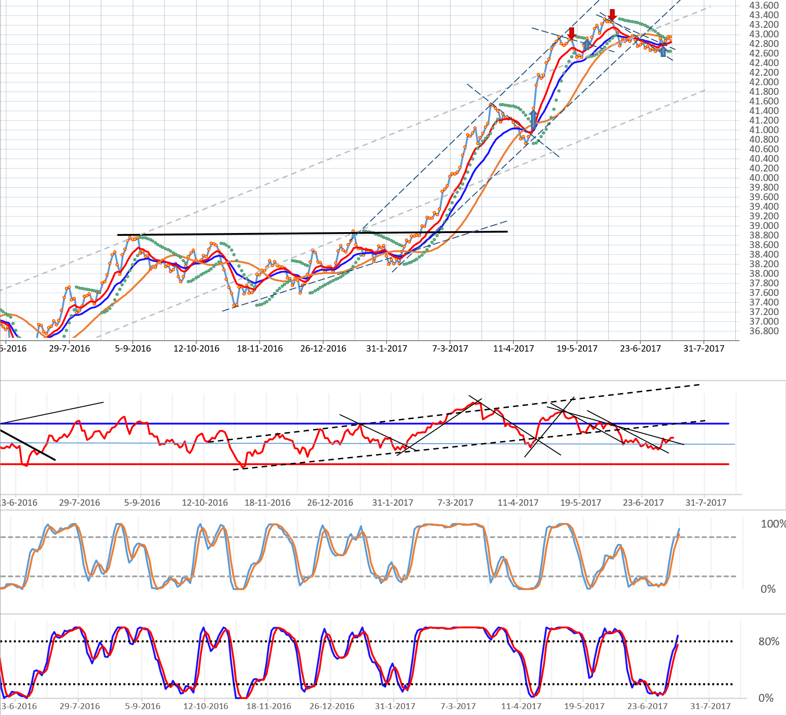Select the 43.000 price axis label

click(x=764, y=34)
